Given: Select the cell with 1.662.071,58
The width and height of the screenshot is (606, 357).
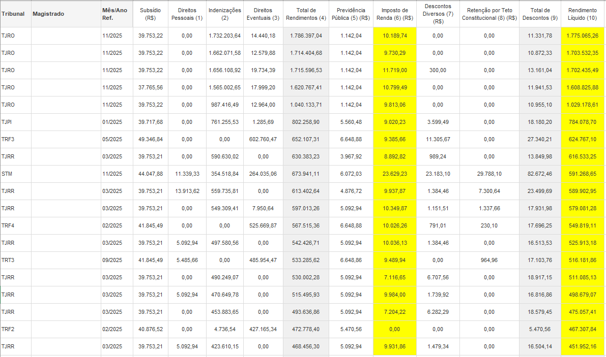Looking at the screenshot, I should click(224, 53).
